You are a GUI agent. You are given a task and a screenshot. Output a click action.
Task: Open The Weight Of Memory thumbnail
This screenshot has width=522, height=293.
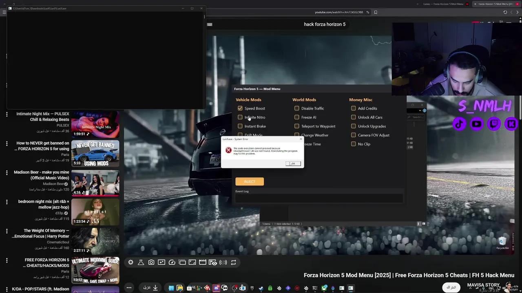click(x=95, y=241)
